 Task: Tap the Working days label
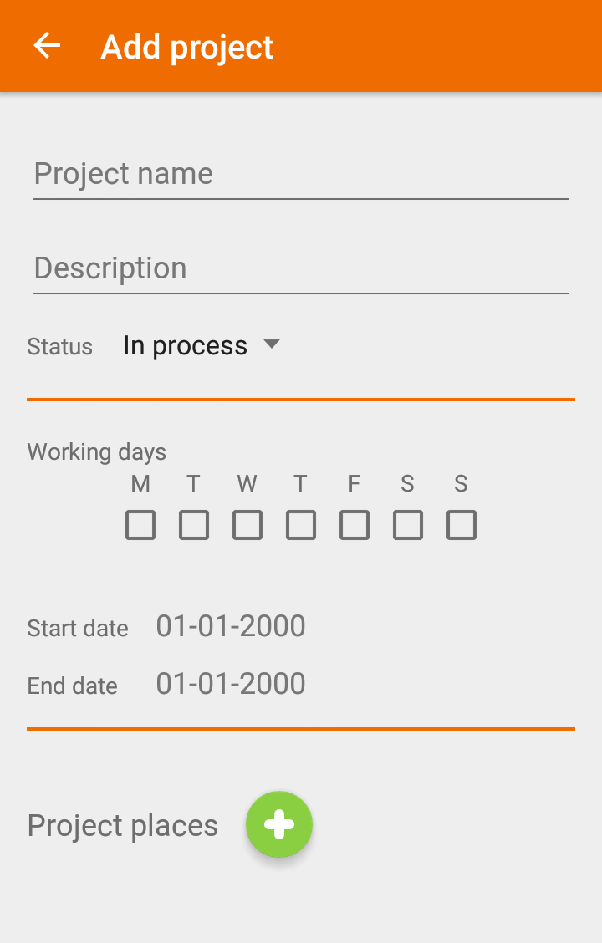(97, 452)
